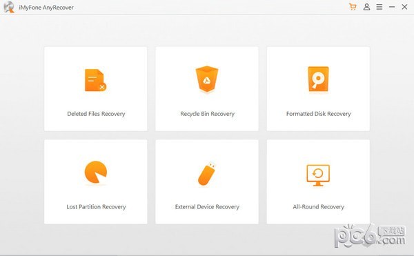Choose the "Formatted Disk Recovery" text
414x256 pixels.
318,114
